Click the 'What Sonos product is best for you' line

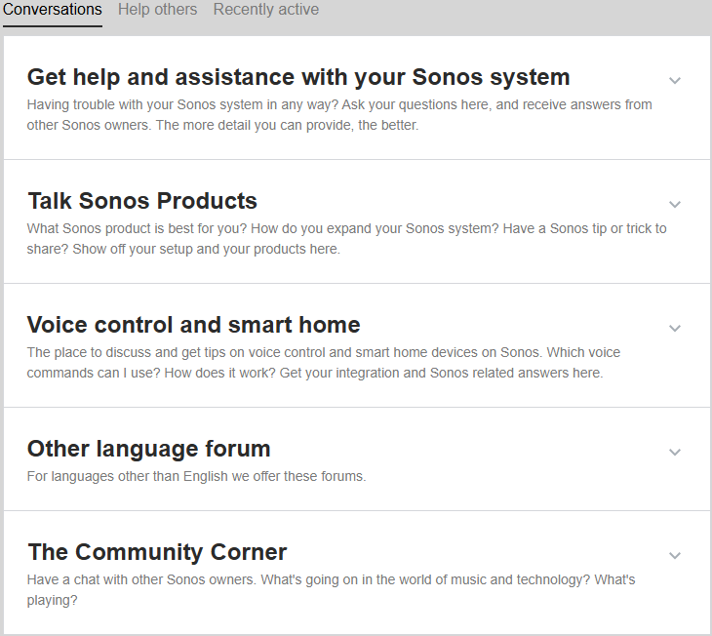(346, 228)
